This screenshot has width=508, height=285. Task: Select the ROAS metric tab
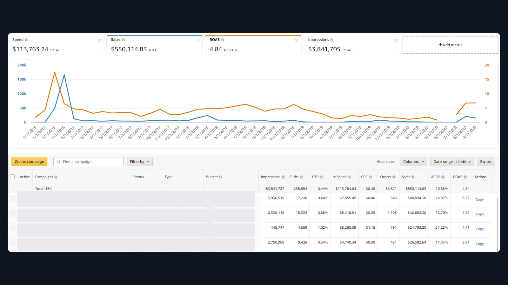pyautogui.click(x=253, y=45)
